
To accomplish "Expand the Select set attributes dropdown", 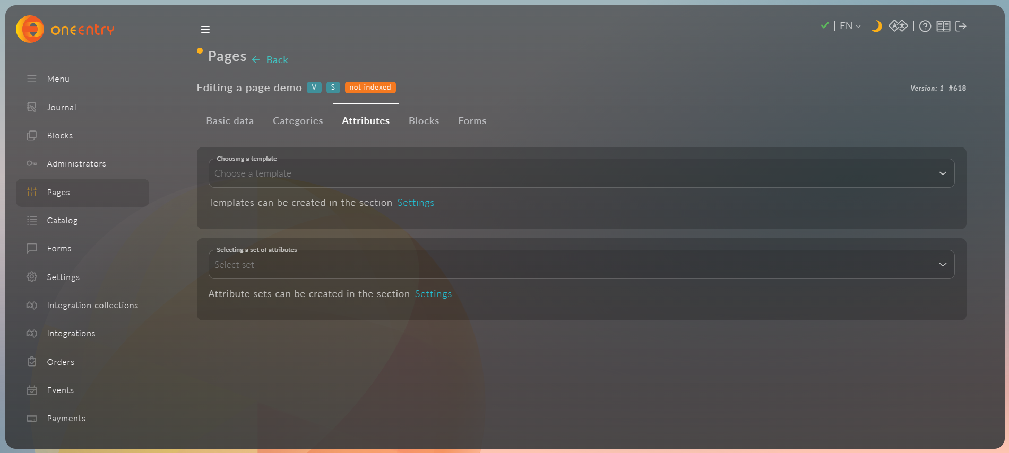I will pyautogui.click(x=581, y=265).
